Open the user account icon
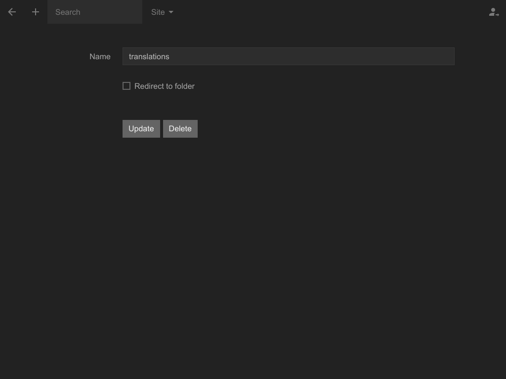The width and height of the screenshot is (506, 379). tap(494, 12)
